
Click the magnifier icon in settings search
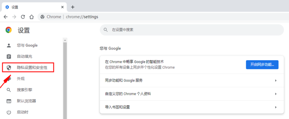pos(106,30)
